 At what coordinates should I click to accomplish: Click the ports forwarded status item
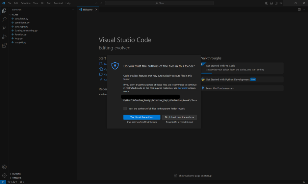coord(22,182)
